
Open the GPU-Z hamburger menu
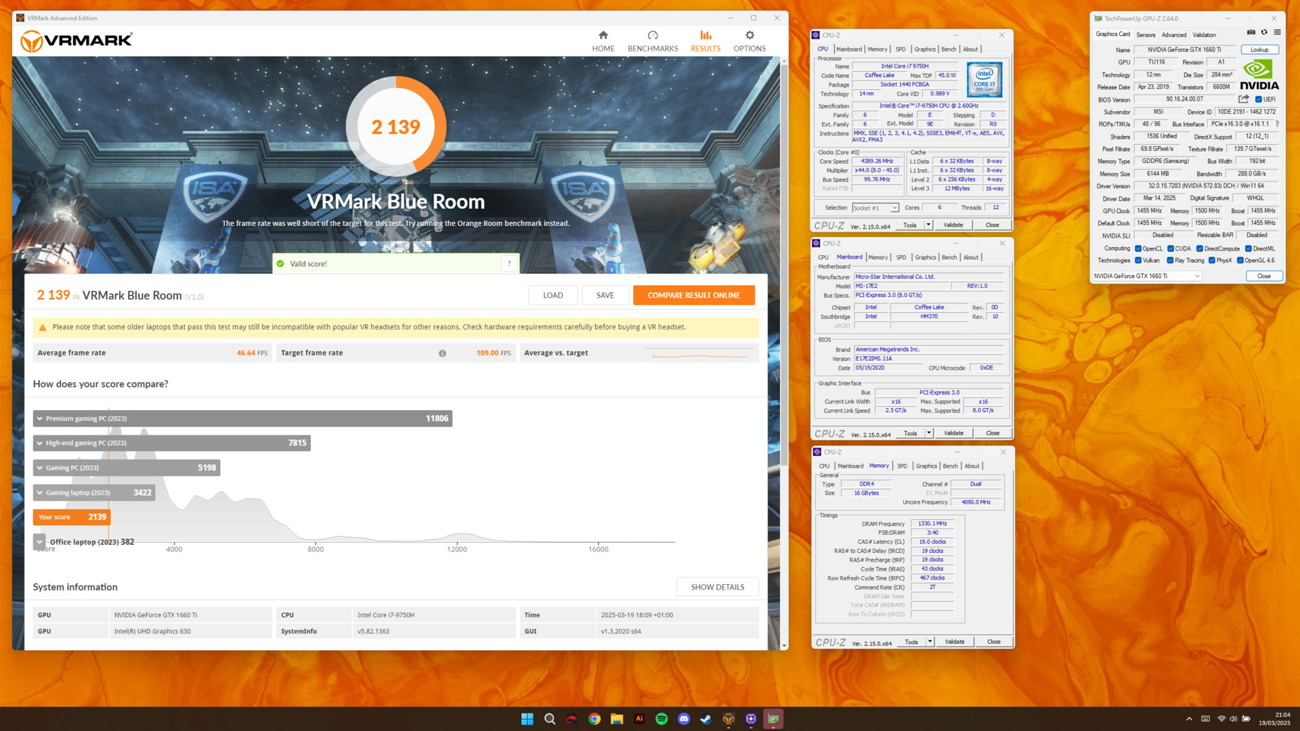[1277, 32]
